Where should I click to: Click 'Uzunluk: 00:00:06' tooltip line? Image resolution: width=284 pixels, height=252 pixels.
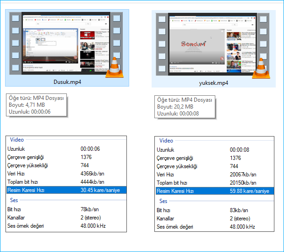pyautogui.click(x=30, y=112)
